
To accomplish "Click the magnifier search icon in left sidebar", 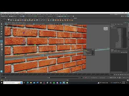I will [x=1, y=55].
